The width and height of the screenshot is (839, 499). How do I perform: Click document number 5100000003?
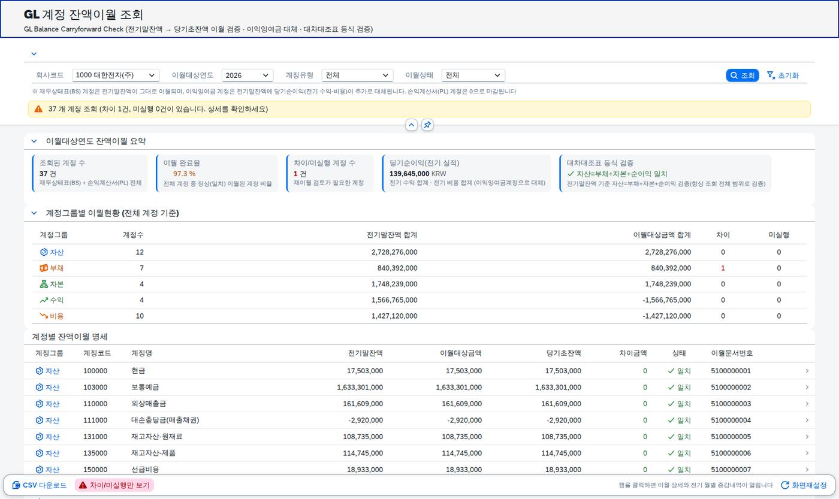click(731, 404)
